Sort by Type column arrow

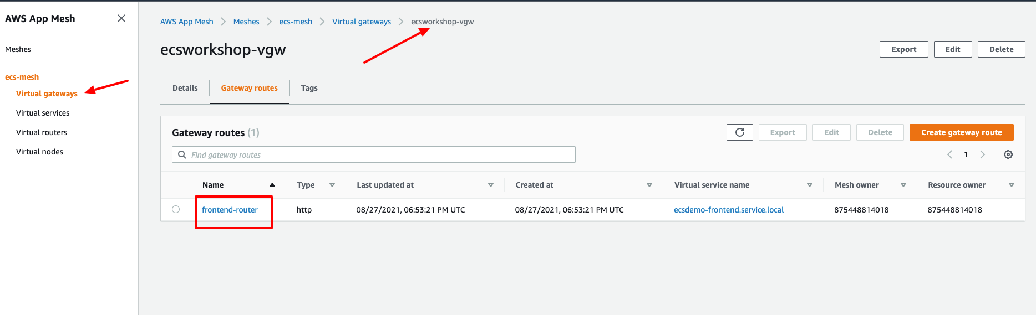(332, 185)
